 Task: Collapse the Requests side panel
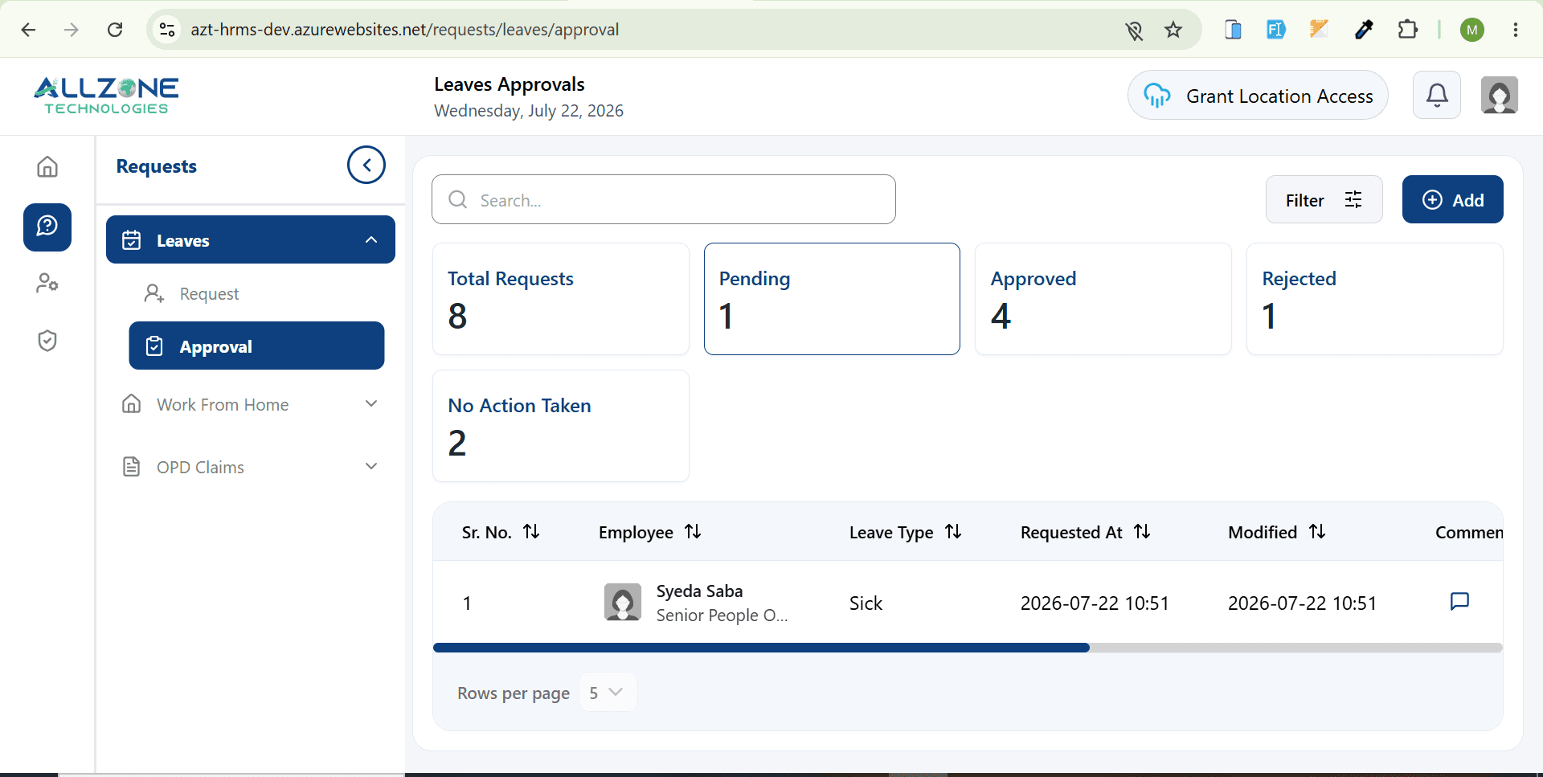(366, 165)
